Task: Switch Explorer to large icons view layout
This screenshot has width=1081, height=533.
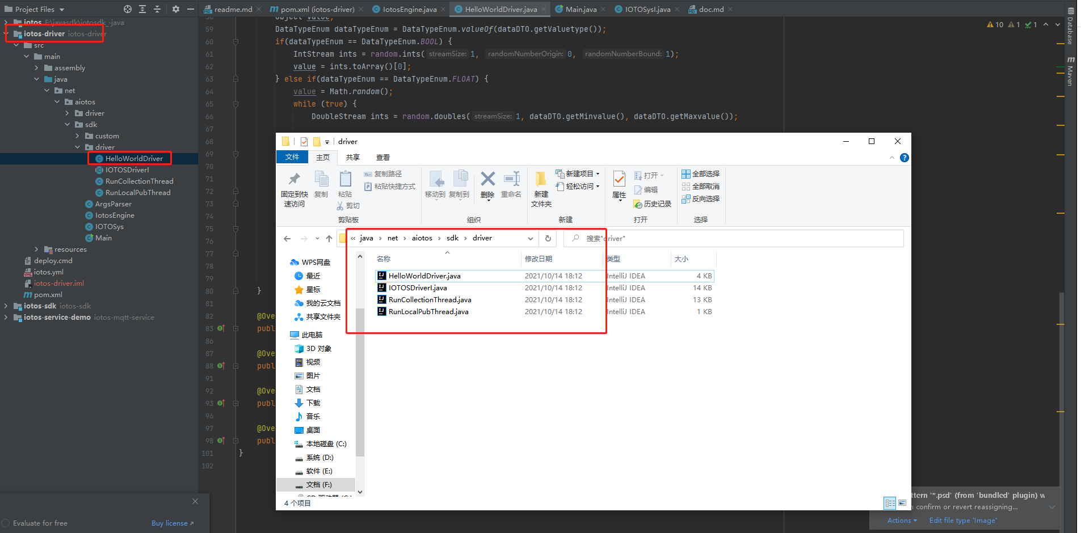Action: tap(902, 503)
